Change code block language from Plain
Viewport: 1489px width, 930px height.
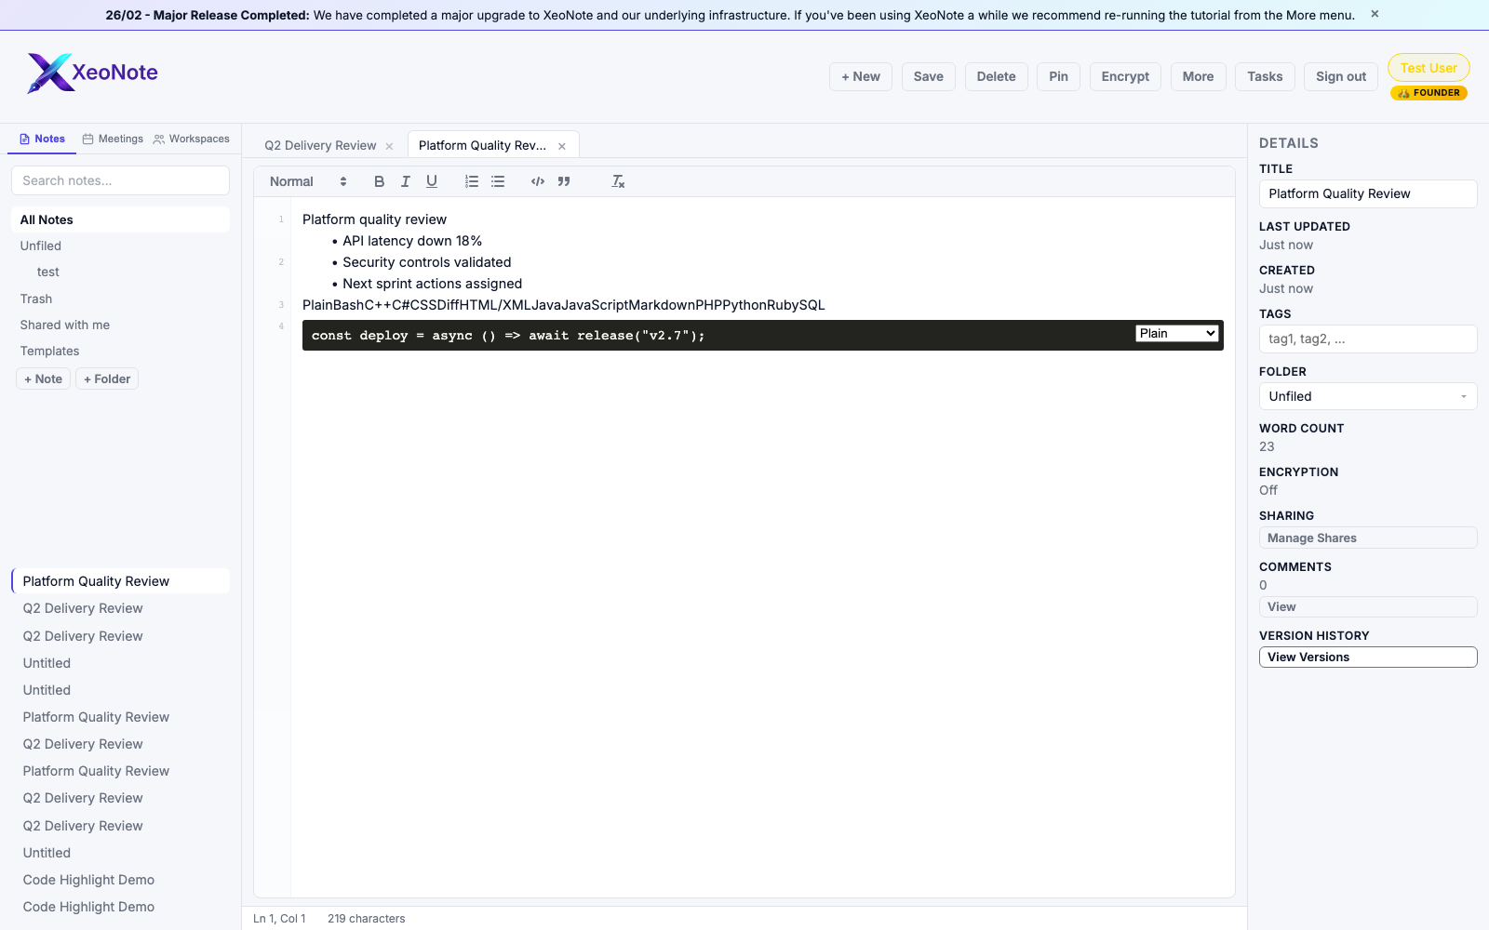(x=1176, y=333)
